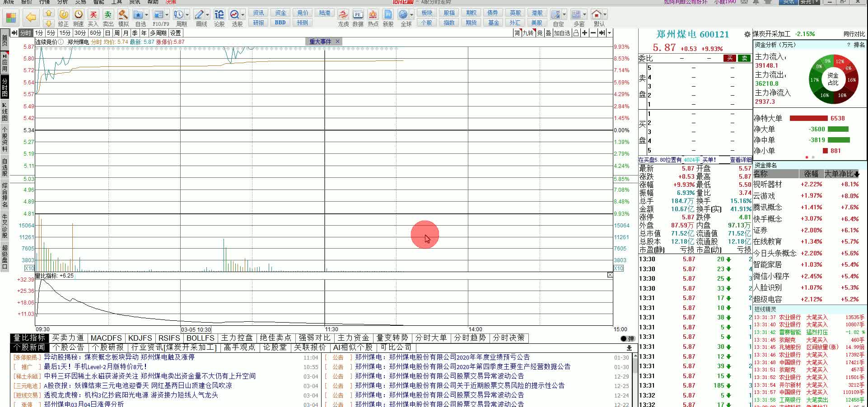Click the BBD button
The height and width of the screenshot is (407, 868).
tap(280, 23)
